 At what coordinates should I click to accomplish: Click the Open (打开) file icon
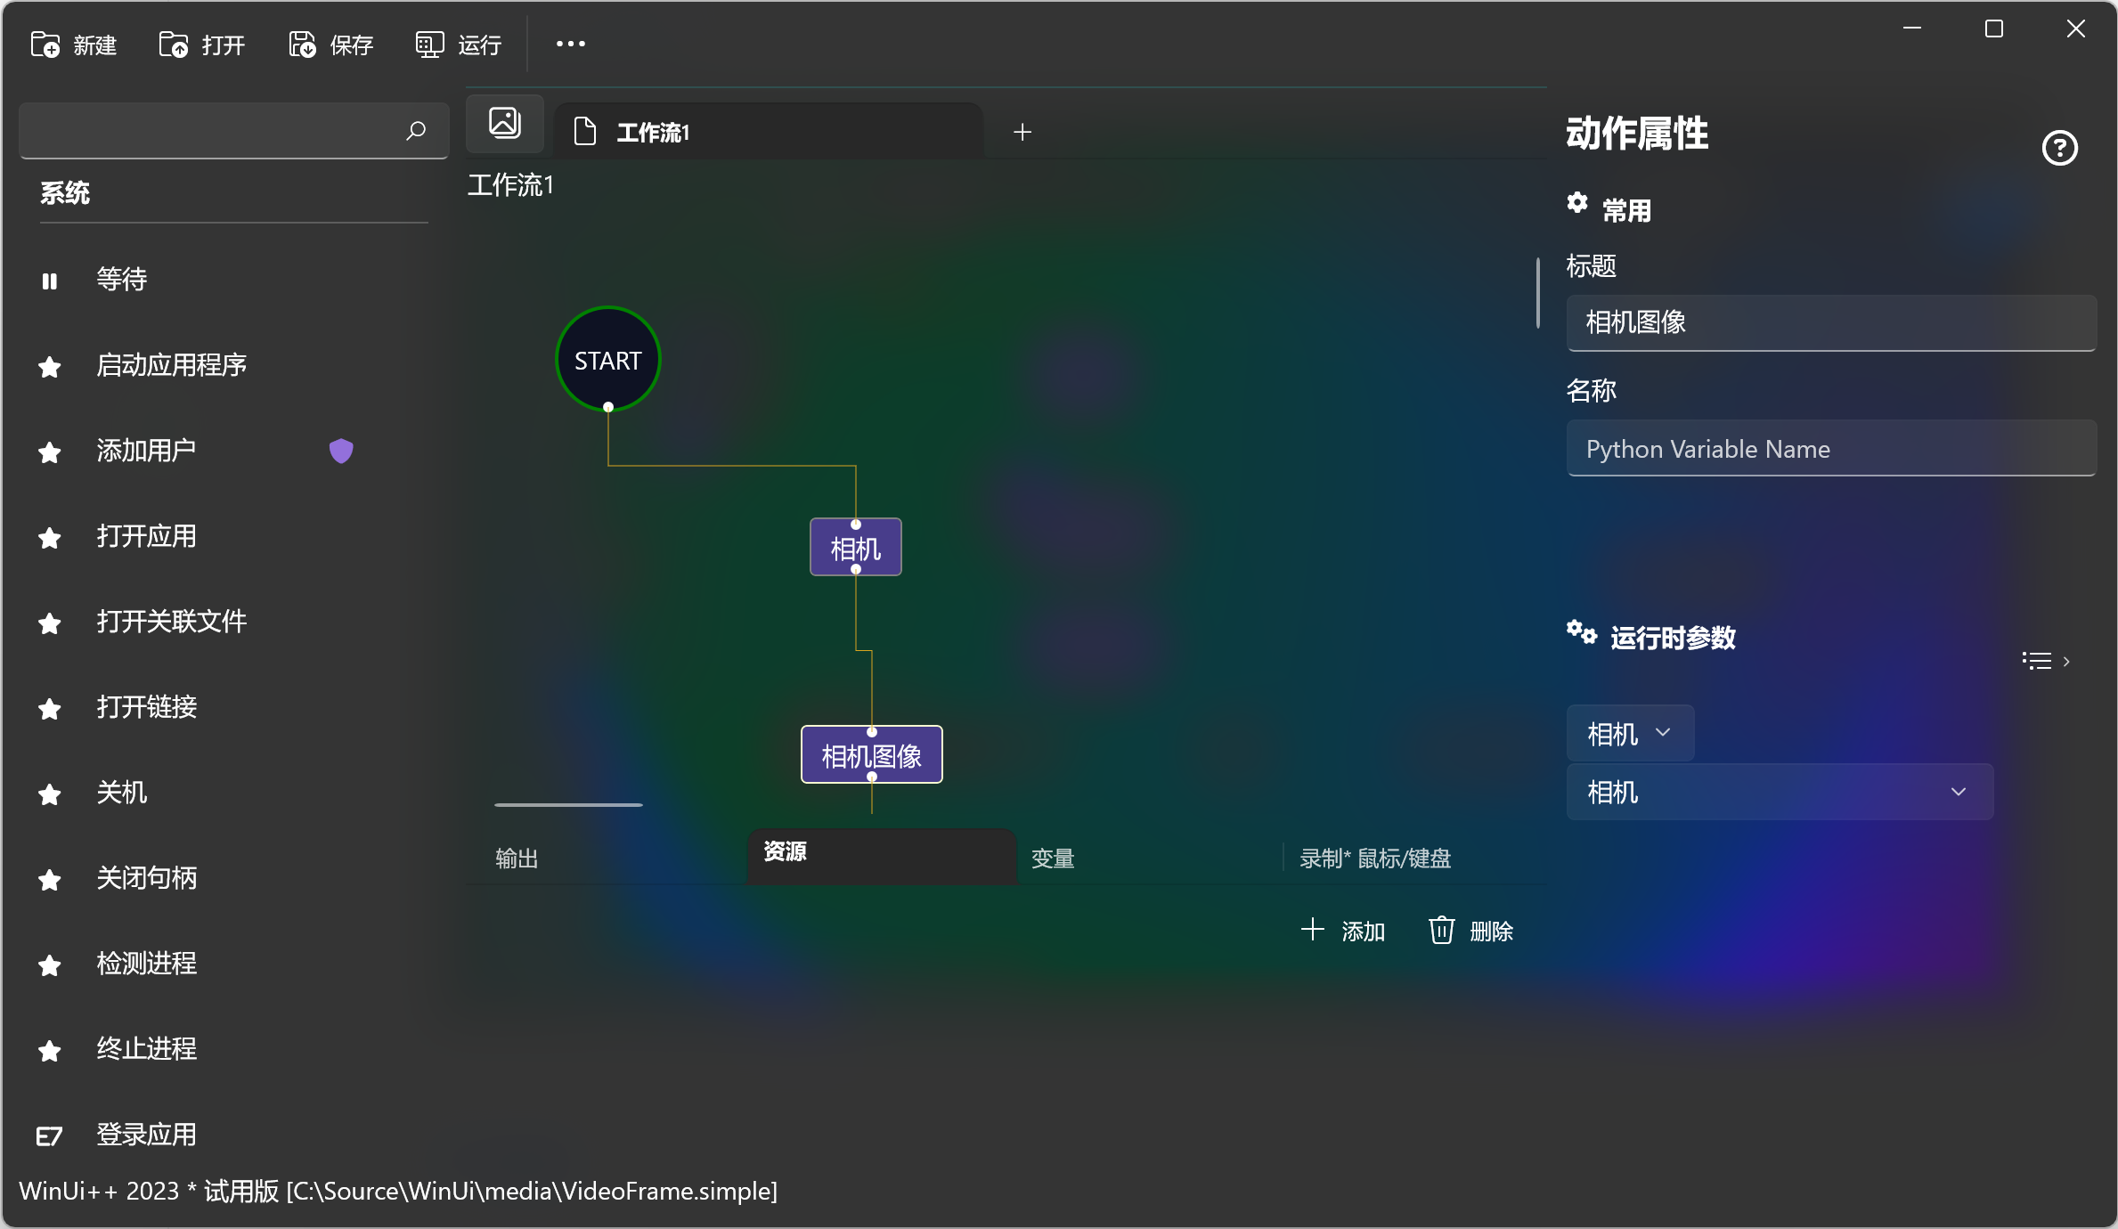point(174,45)
